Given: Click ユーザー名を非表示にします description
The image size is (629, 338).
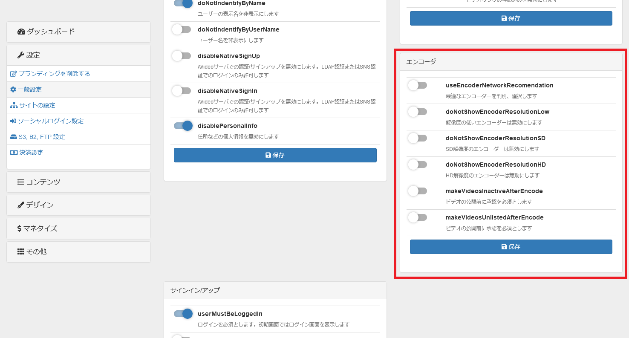Looking at the screenshot, I should coord(231,40).
